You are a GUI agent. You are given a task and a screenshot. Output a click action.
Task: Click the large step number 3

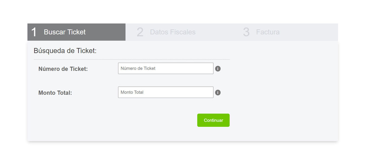coord(246,32)
